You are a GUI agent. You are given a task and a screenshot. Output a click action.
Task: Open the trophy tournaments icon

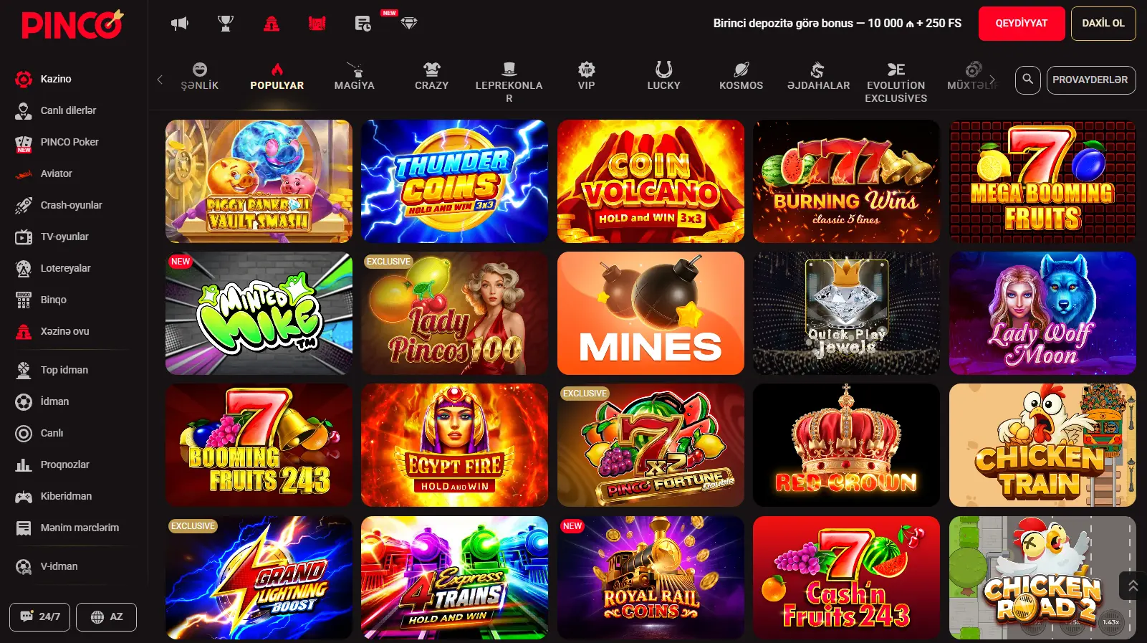[226, 24]
